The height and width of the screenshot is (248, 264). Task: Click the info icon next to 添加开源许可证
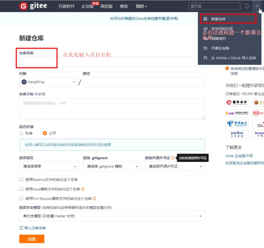click(172, 157)
